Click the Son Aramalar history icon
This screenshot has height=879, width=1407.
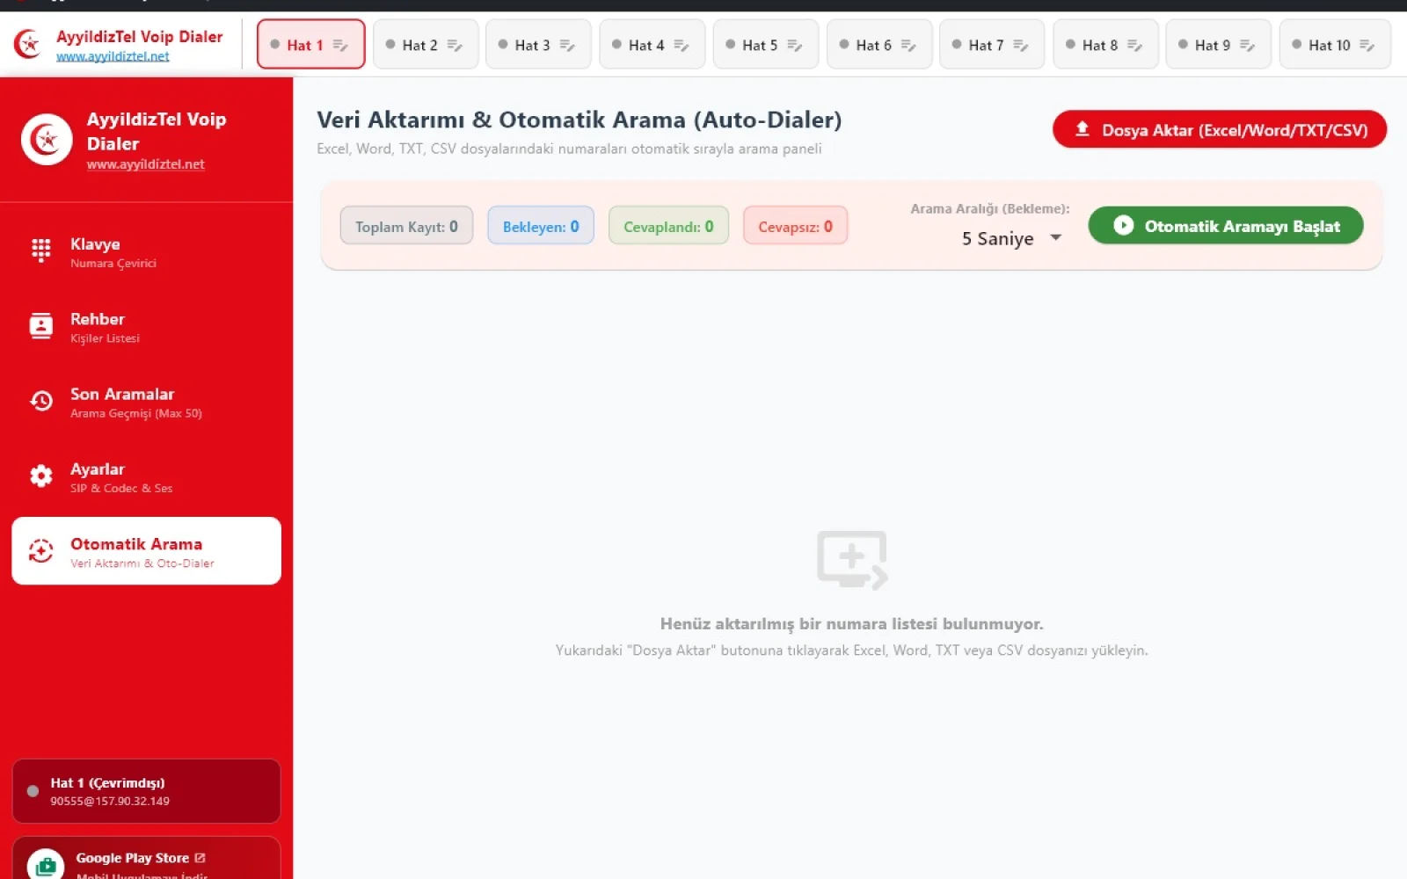pos(41,401)
